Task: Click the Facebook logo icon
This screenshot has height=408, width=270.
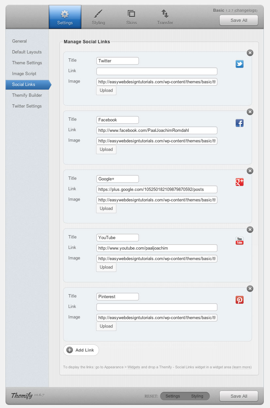Action: coord(240,123)
